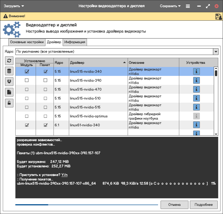223x214 pixels.
Task: Click the refresh icon in left sidebar
Action: (9, 61)
